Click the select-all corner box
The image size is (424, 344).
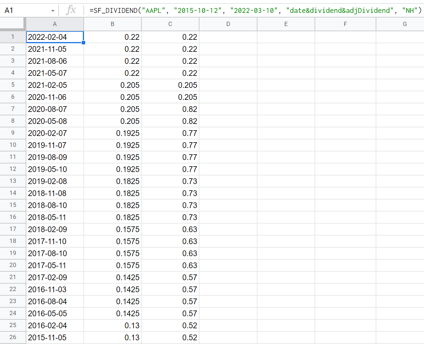[13, 23]
